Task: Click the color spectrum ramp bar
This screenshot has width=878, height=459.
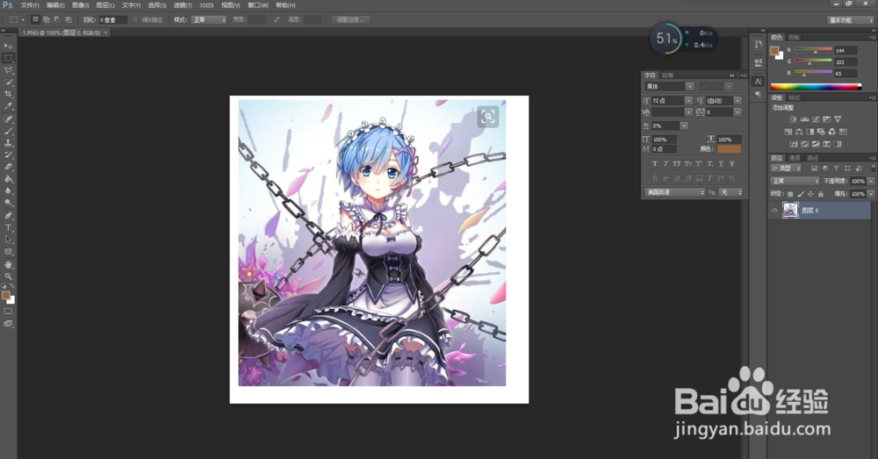Action: 816,86
